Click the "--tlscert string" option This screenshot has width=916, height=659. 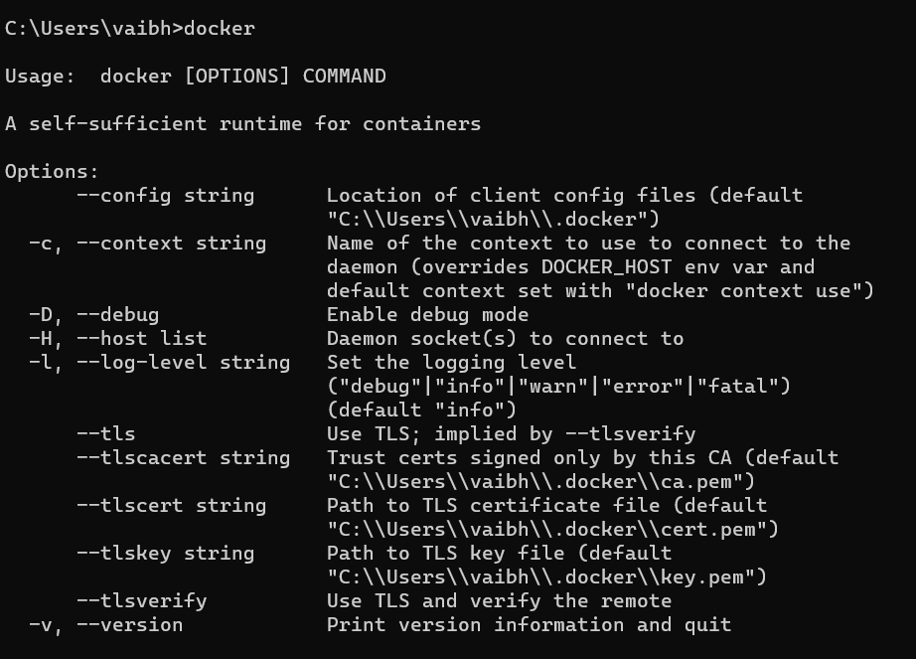point(171,506)
